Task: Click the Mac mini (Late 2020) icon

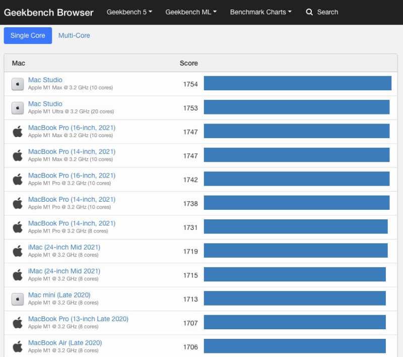Action: point(18,299)
